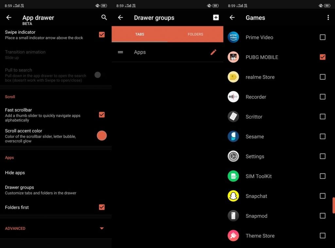Tap the realme Store app icon
The width and height of the screenshot is (335, 248).
(x=233, y=77)
